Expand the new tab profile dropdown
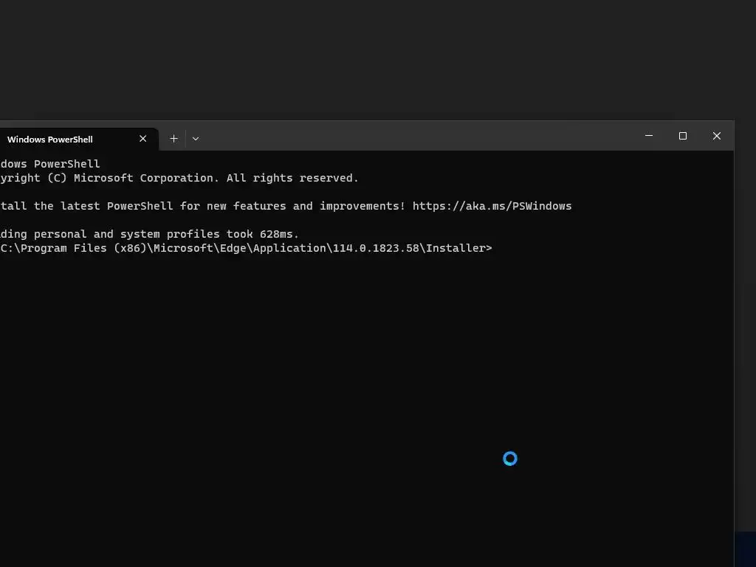The height and width of the screenshot is (567, 756). point(196,138)
